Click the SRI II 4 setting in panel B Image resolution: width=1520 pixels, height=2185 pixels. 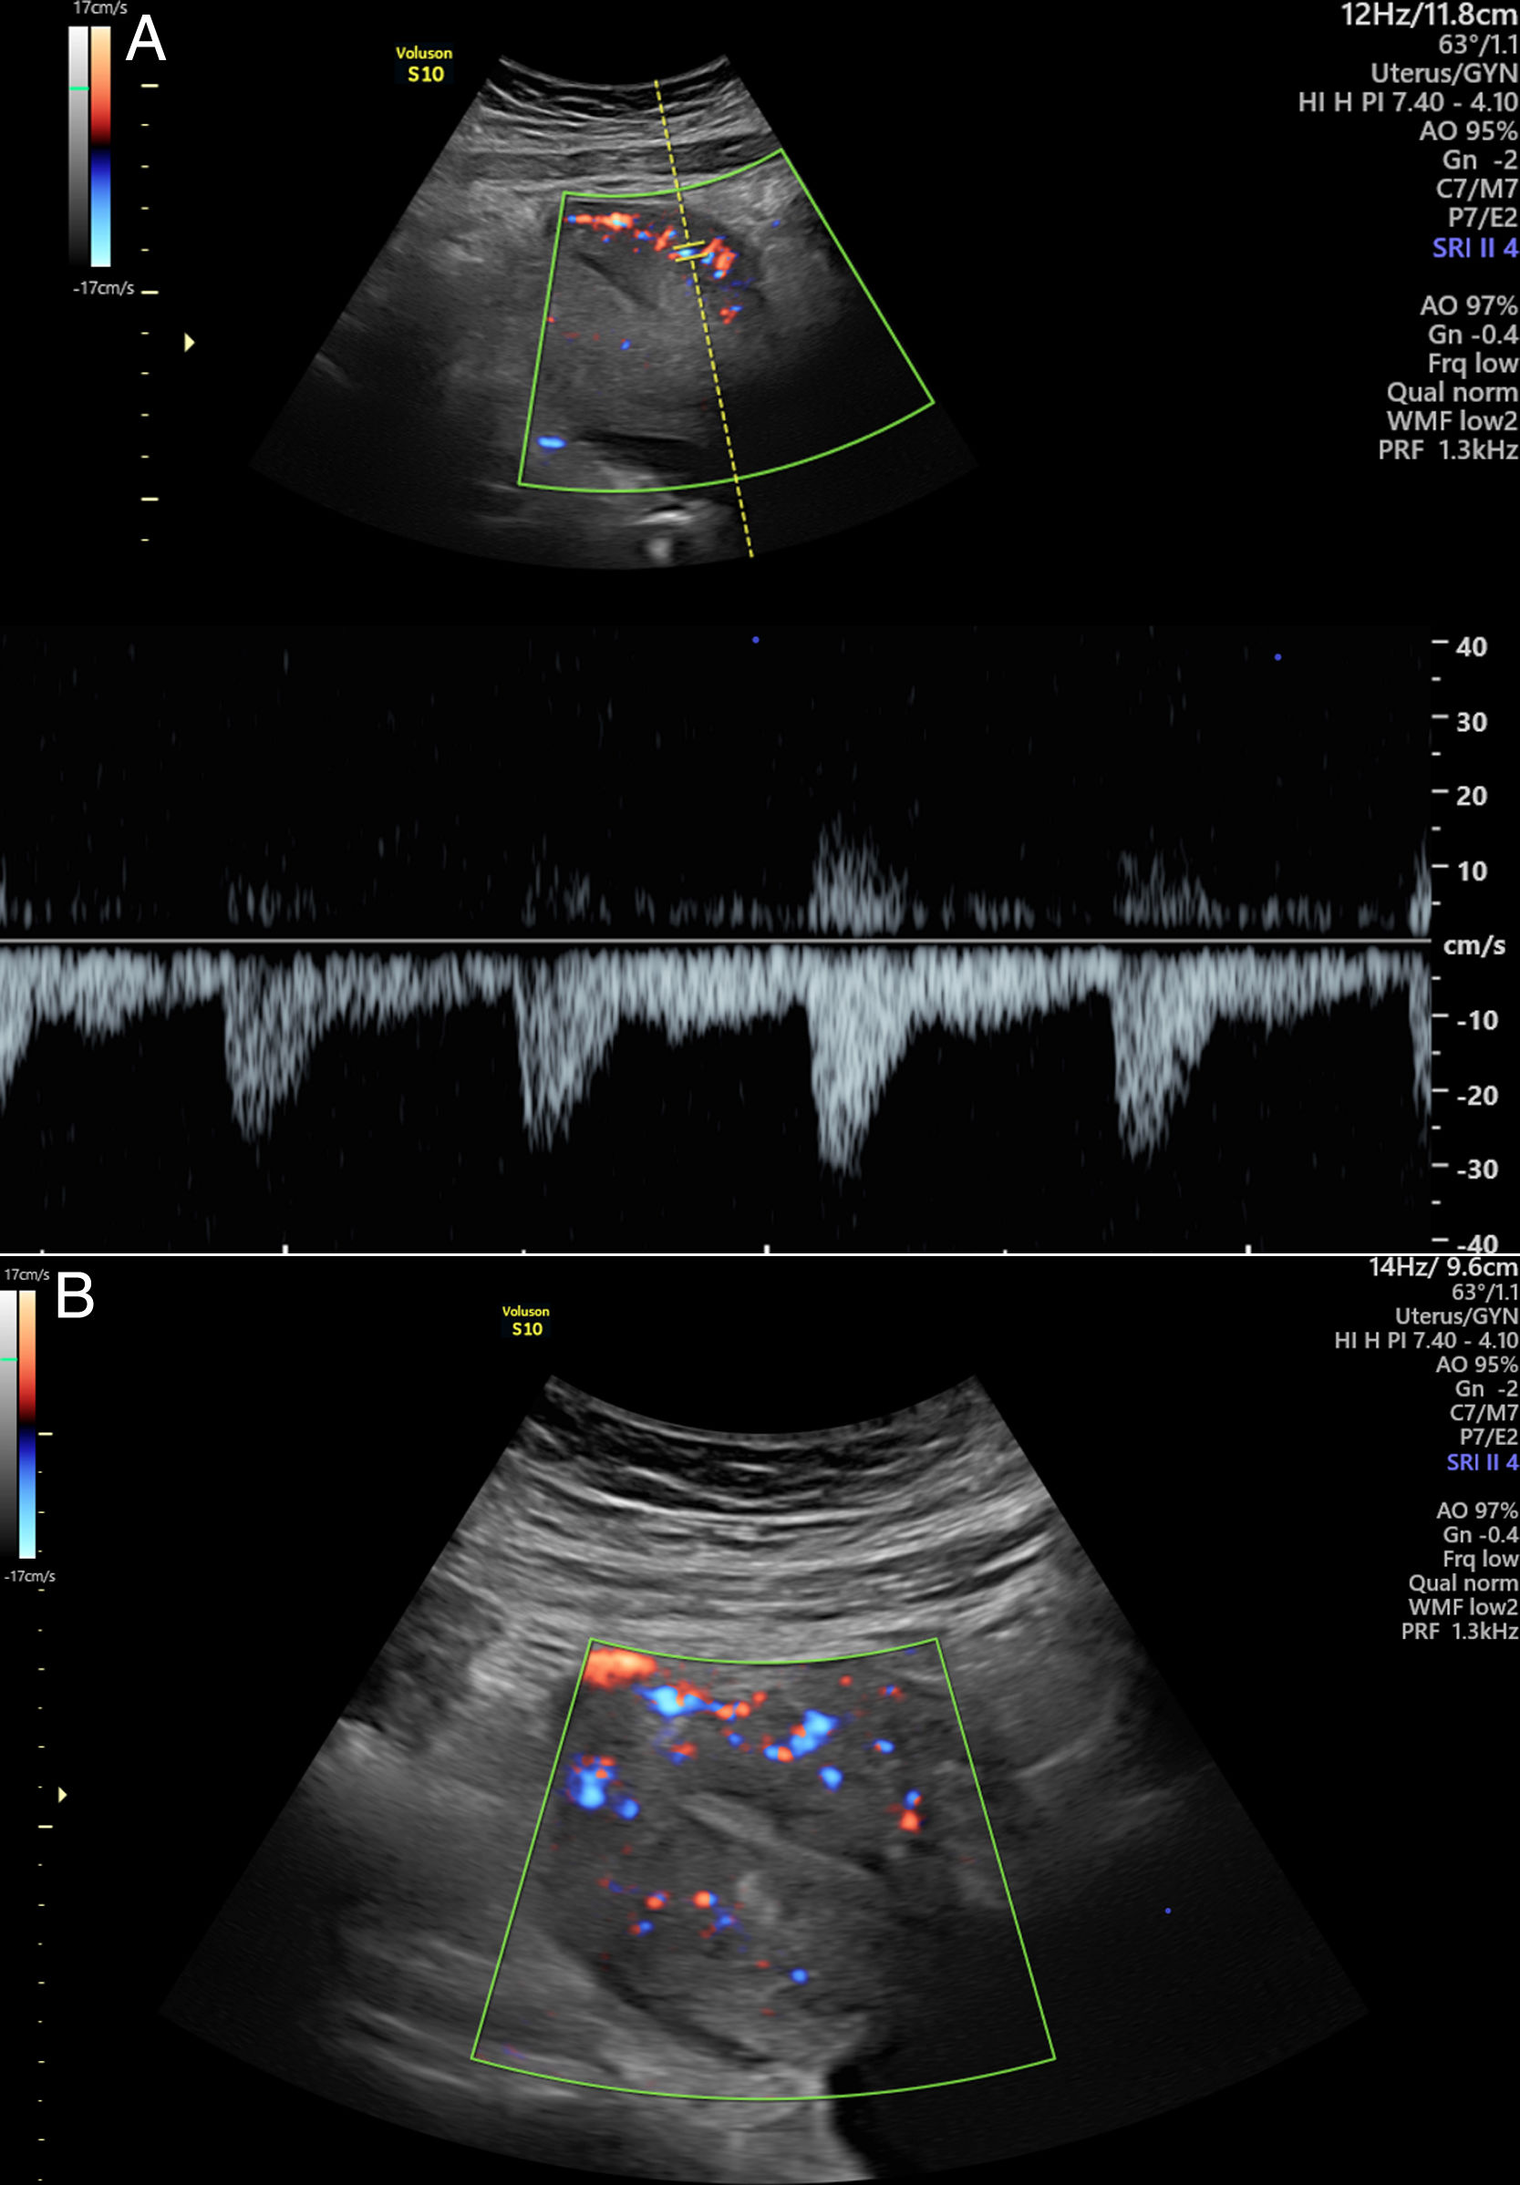1482,1463
